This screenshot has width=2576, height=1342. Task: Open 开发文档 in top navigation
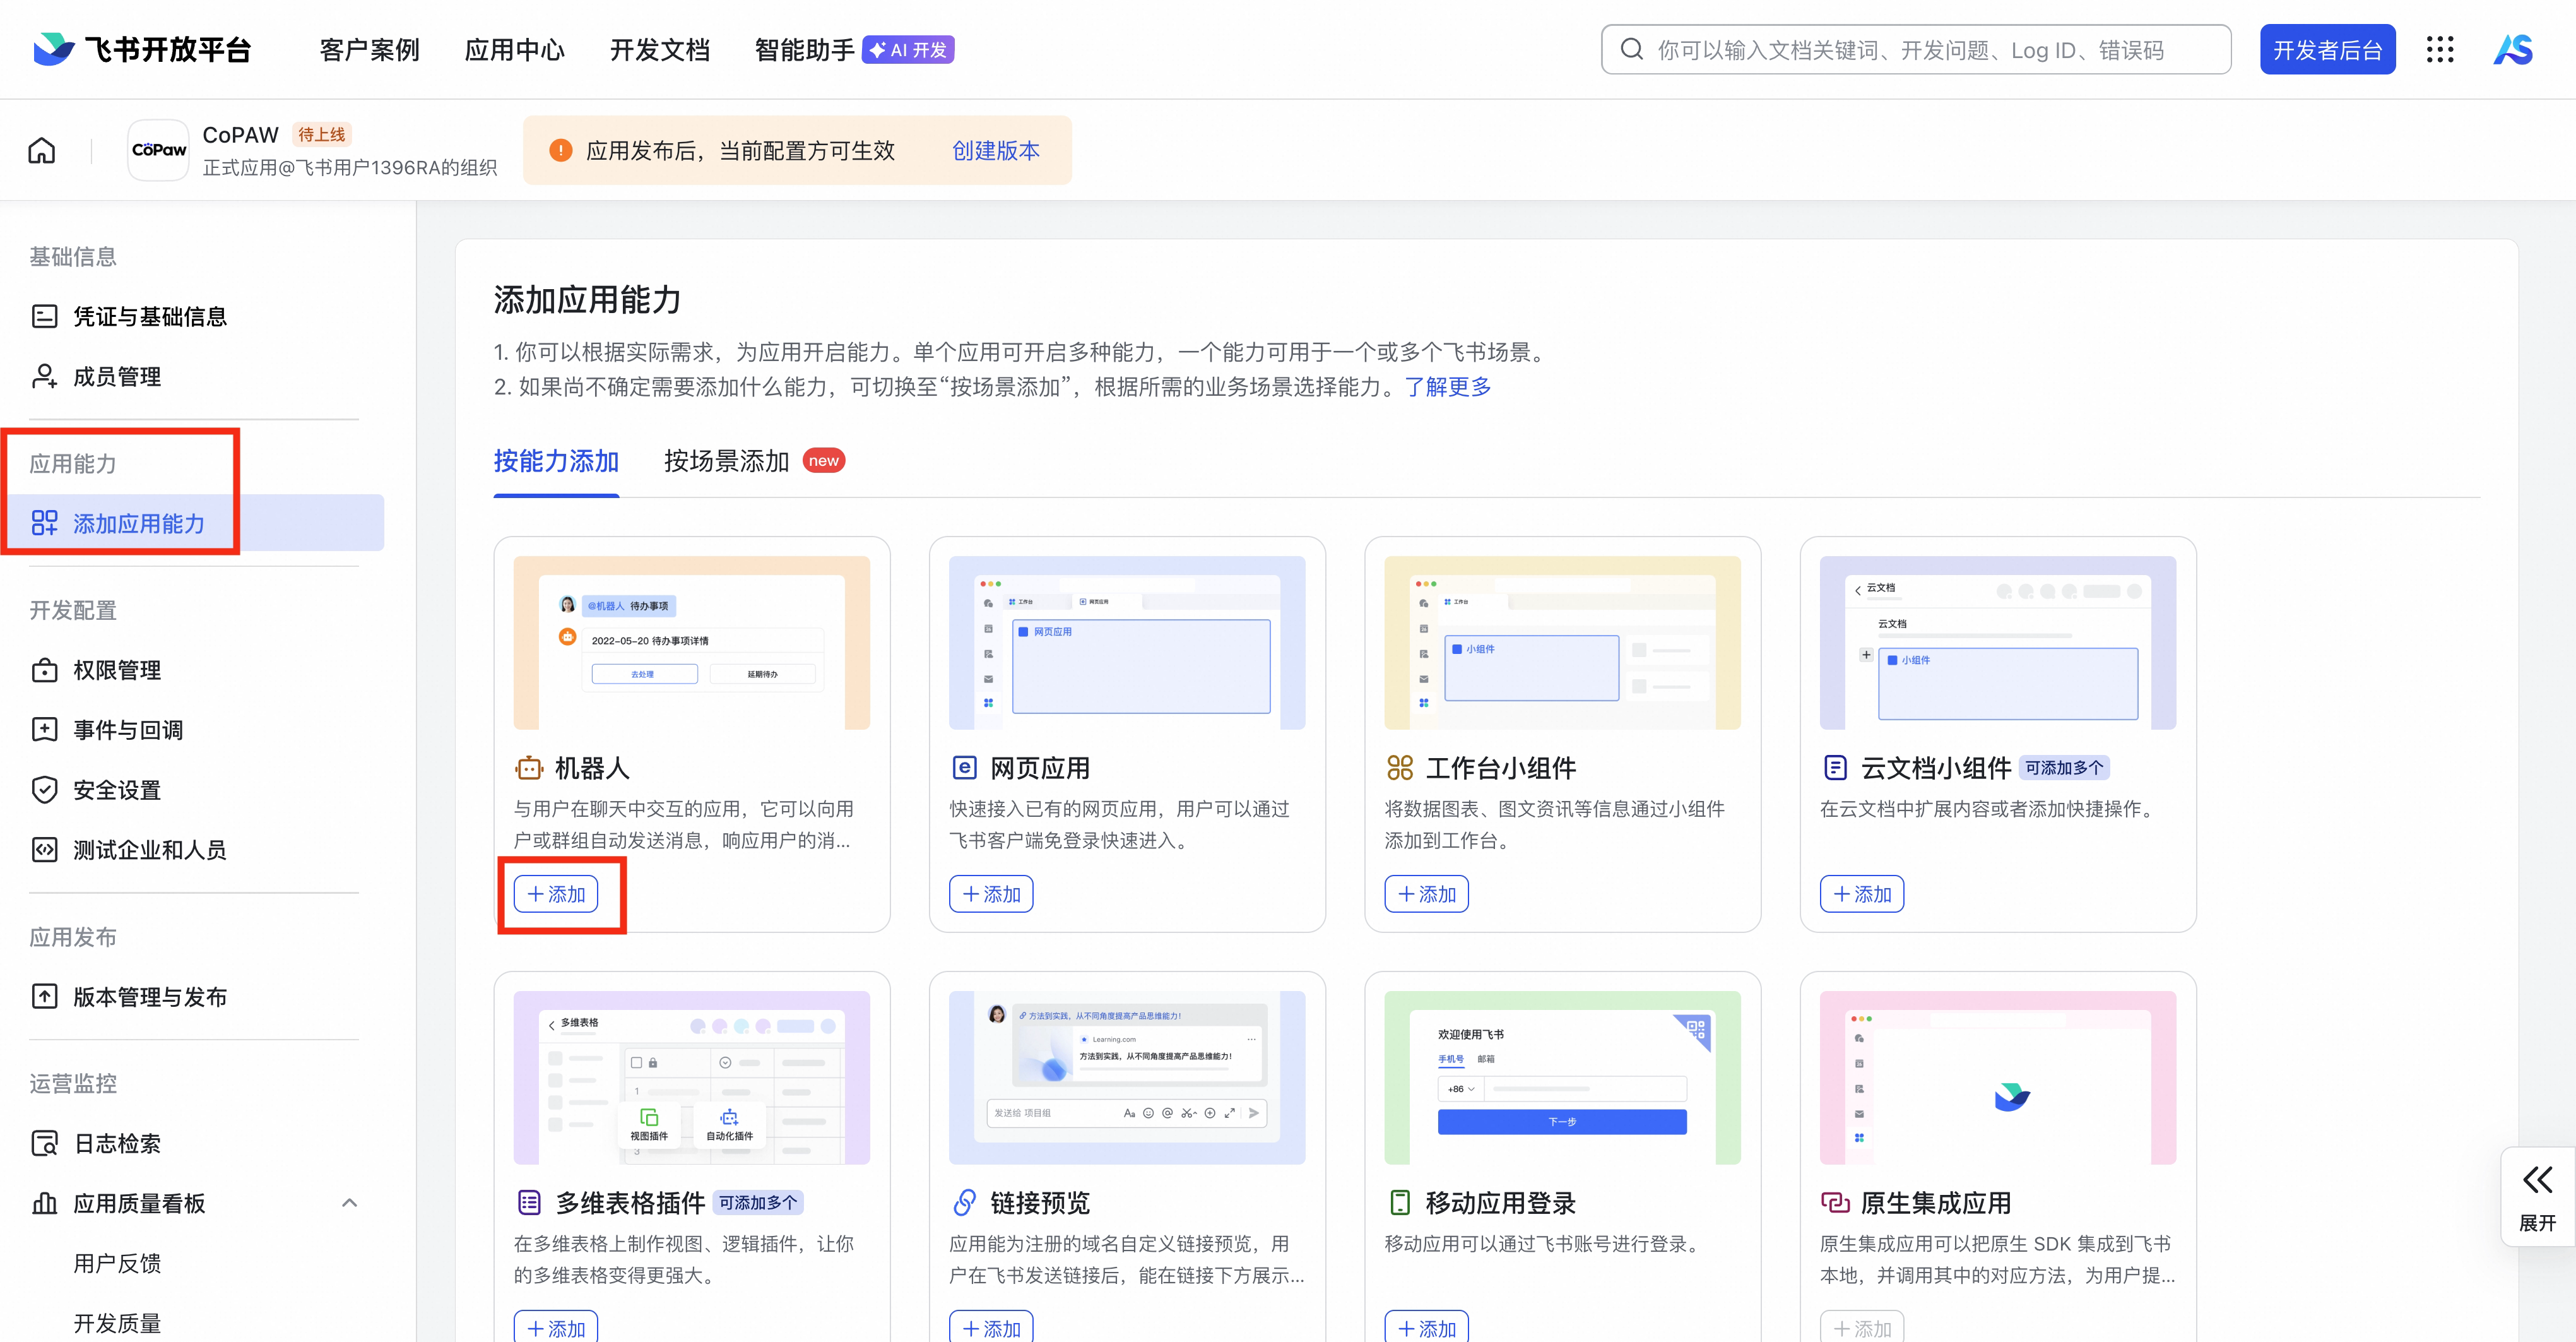pyautogui.click(x=660, y=49)
